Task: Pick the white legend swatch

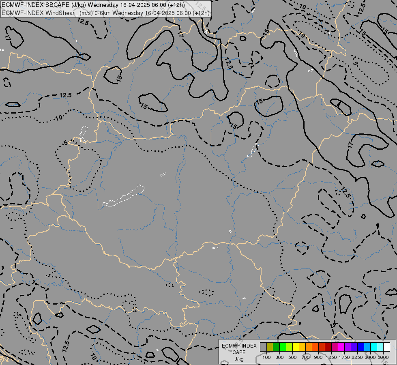Action: point(386,347)
